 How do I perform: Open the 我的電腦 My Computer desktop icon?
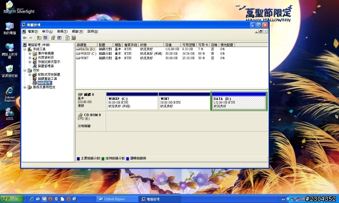[10, 29]
